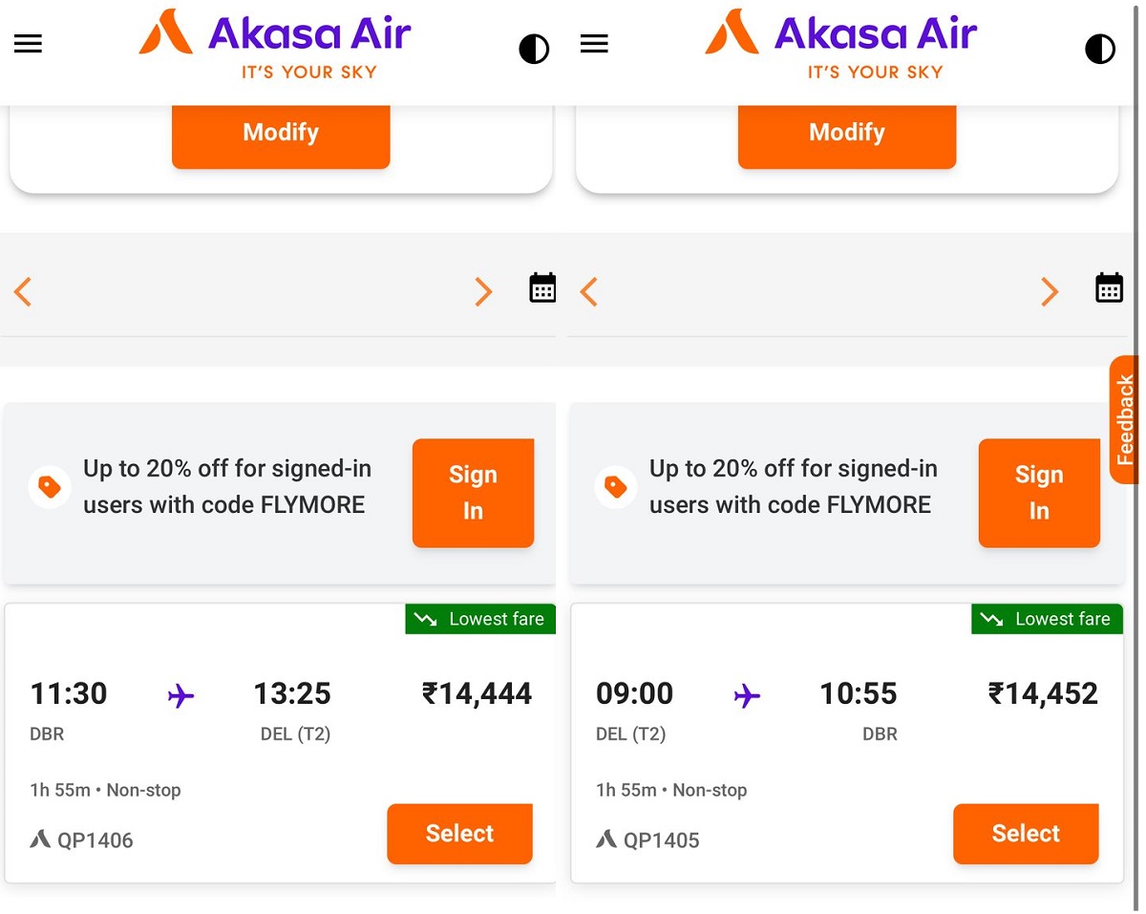Open the hamburger menu in the right screen
1146x914 pixels.
click(x=594, y=44)
